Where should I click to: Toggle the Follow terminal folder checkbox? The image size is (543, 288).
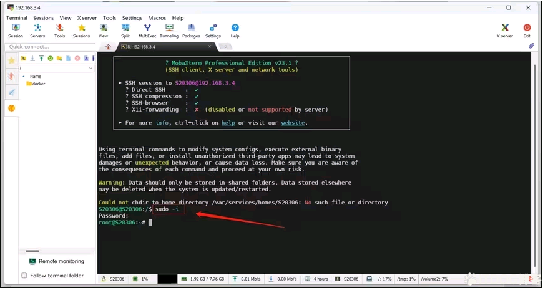coord(24,276)
